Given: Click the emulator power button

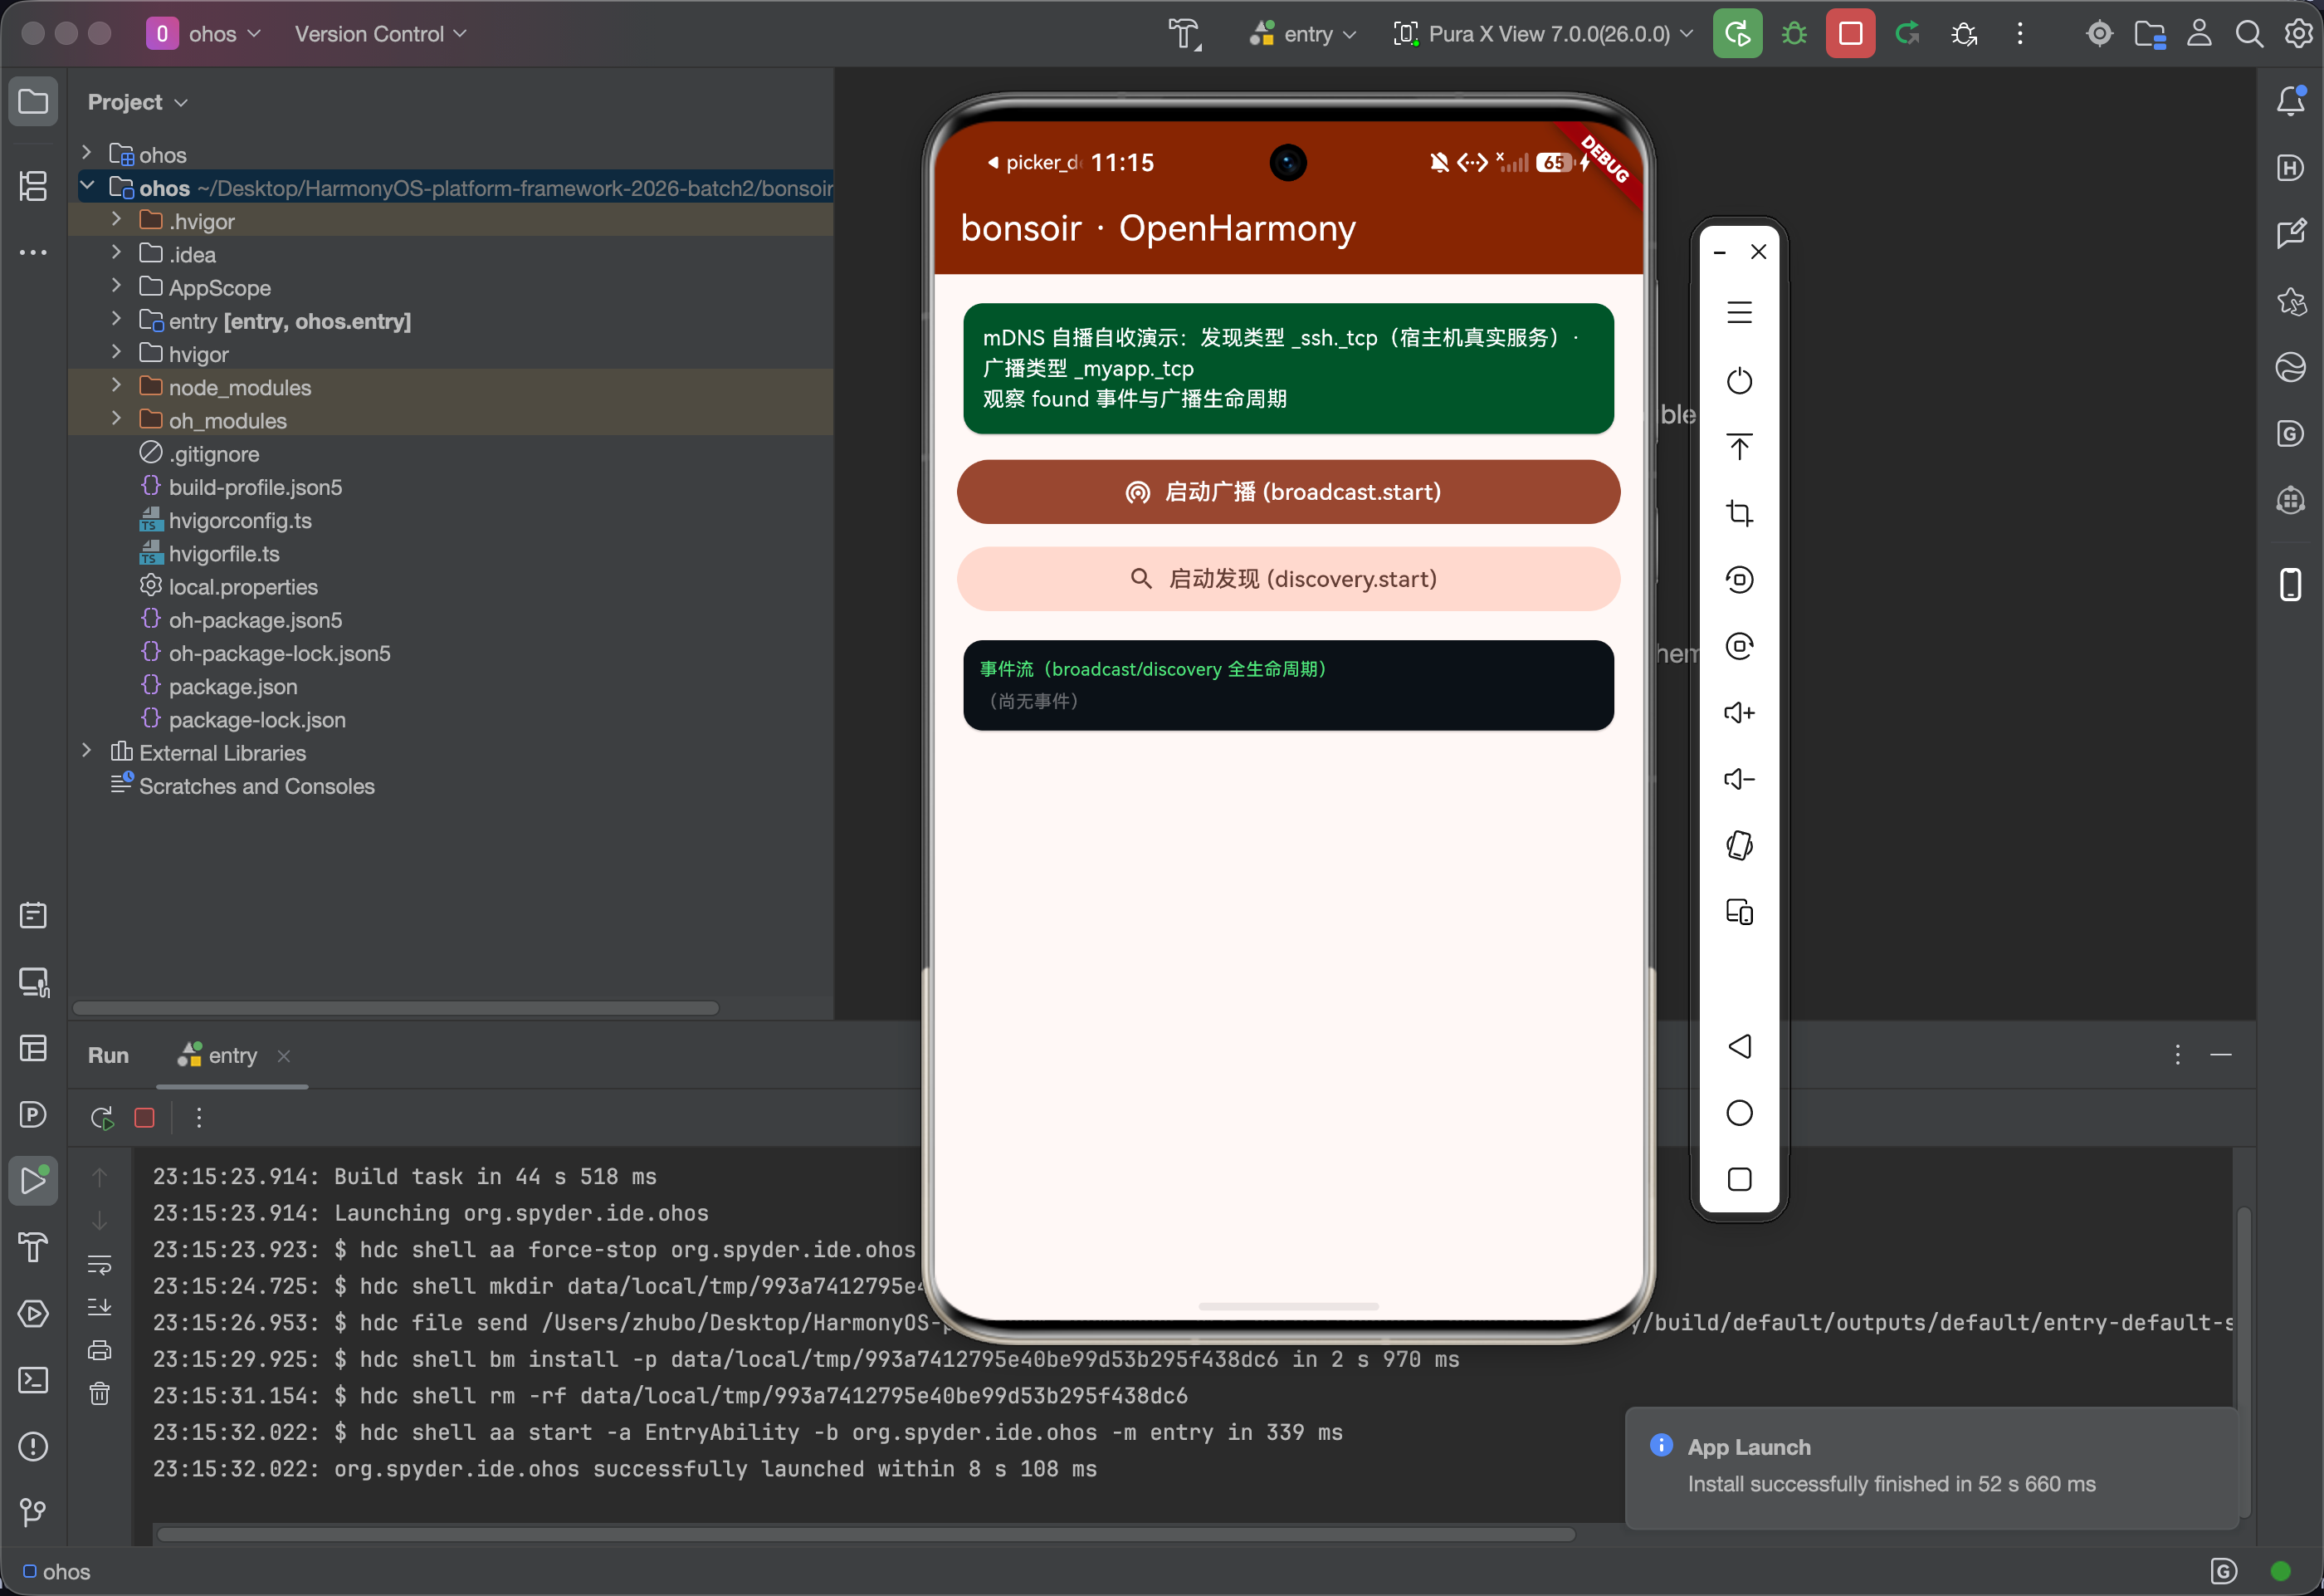Looking at the screenshot, I should pyautogui.click(x=1739, y=380).
